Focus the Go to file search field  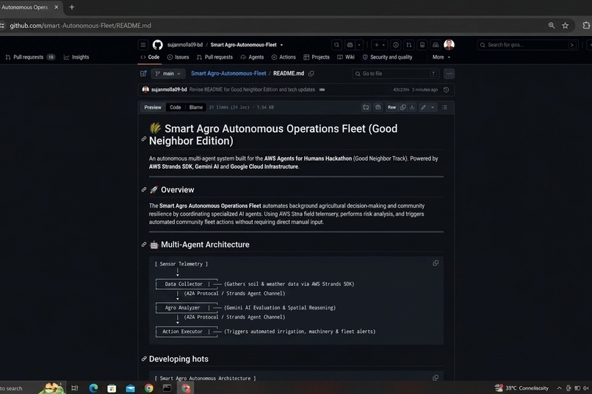pos(396,73)
